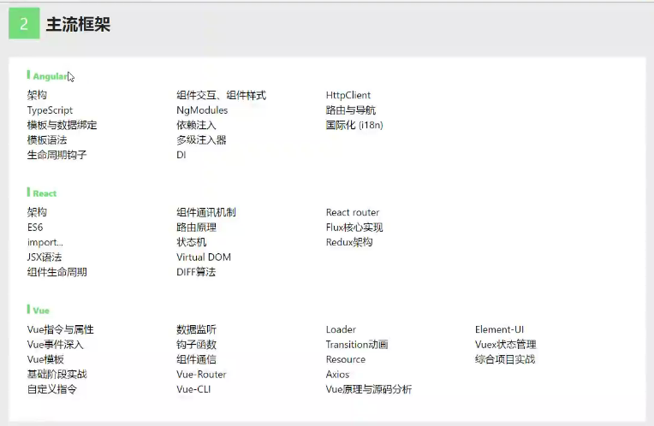Click 多级注入器 item

coord(201,140)
